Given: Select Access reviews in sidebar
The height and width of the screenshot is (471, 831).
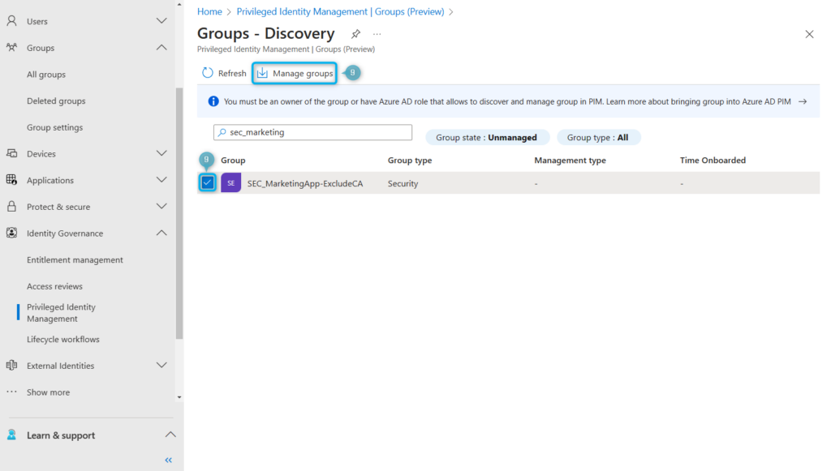Looking at the screenshot, I should pyautogui.click(x=54, y=286).
